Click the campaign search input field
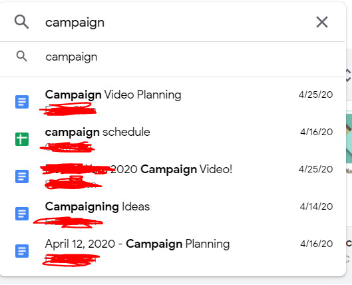Image resolution: width=352 pixels, height=285 pixels. click(178, 23)
